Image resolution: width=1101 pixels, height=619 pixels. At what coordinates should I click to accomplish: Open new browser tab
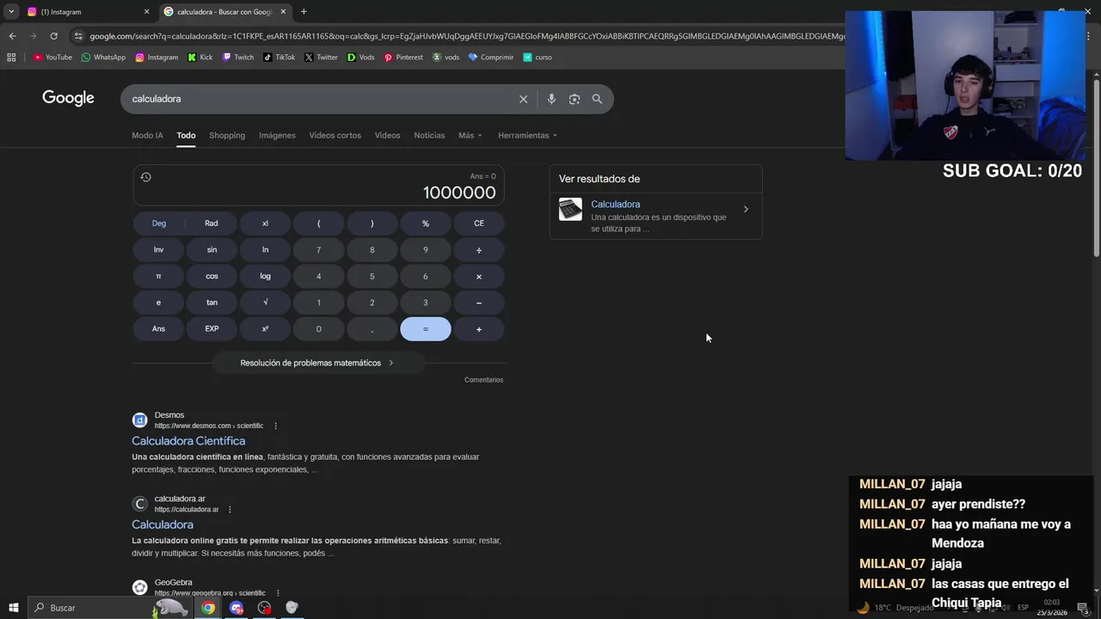pos(304,12)
